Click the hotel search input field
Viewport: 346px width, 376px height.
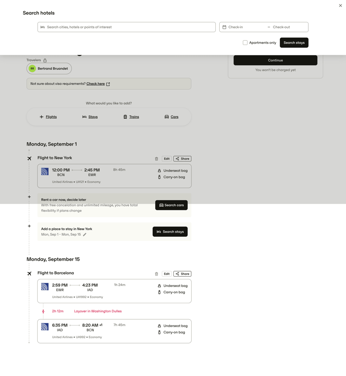tap(126, 27)
